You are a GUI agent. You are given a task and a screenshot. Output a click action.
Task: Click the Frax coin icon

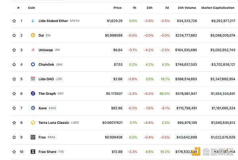(33, 137)
